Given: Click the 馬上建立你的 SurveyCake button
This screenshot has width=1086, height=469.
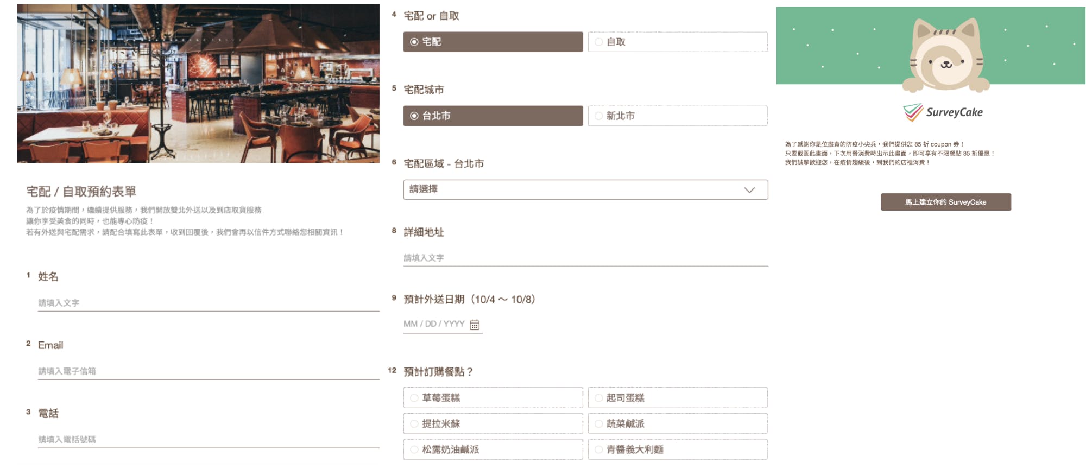Looking at the screenshot, I should 946,202.
